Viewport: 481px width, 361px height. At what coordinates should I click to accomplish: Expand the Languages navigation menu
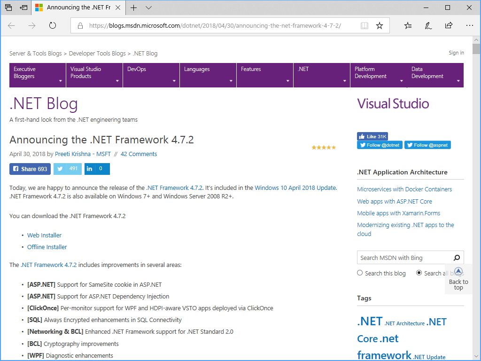coord(208,75)
